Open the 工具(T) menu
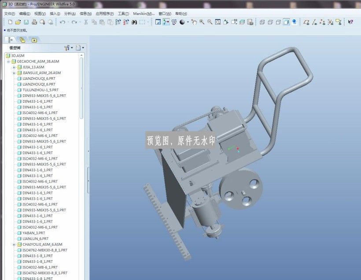 pyautogui.click(x=123, y=14)
